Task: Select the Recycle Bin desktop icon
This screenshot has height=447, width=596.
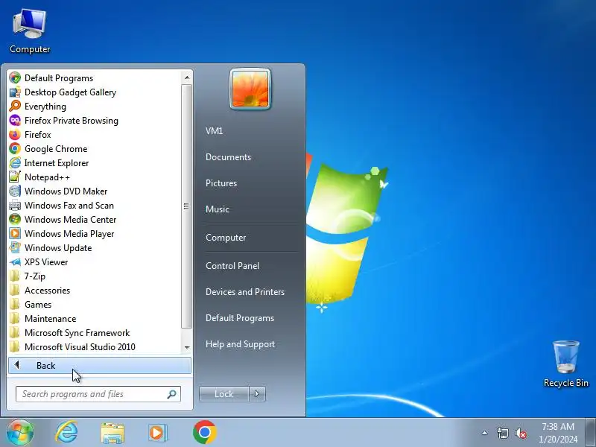Action: click(566, 364)
